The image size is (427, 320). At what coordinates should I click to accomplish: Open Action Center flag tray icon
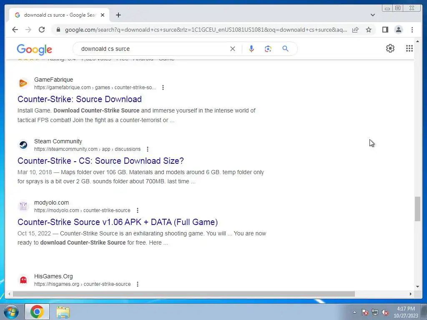(x=365, y=312)
